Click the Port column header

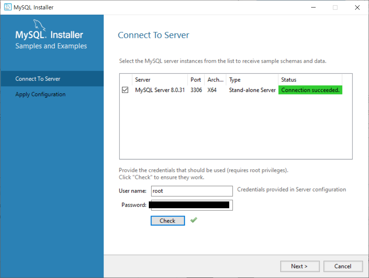196,80
